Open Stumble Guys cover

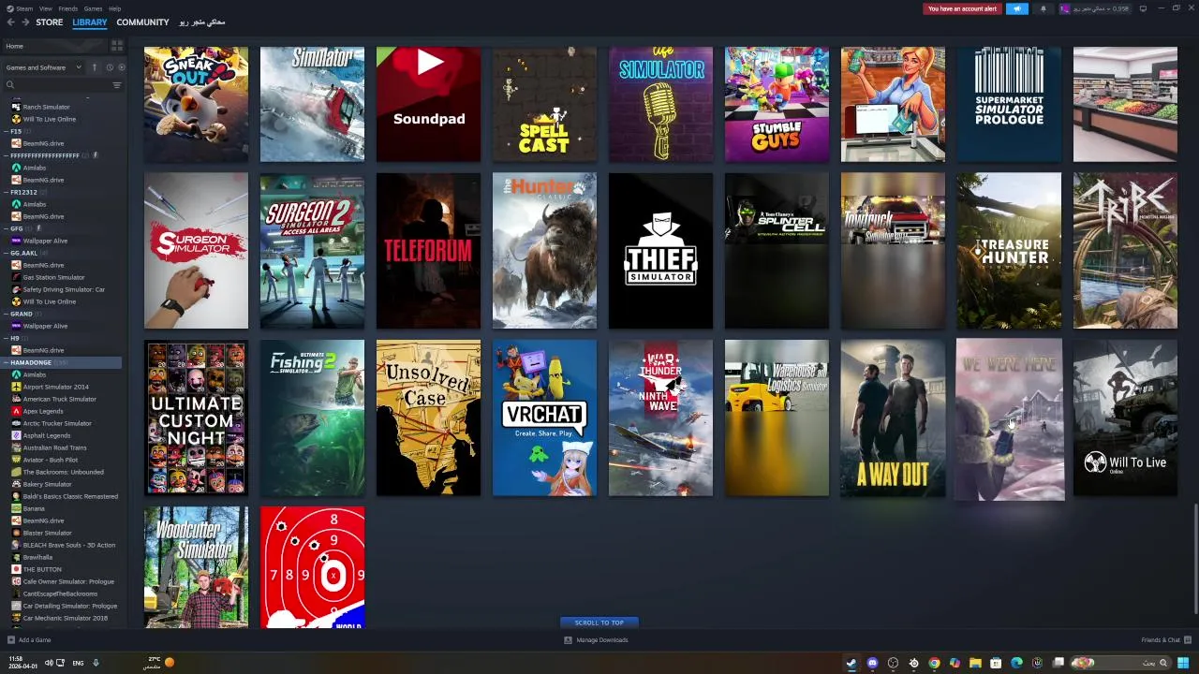click(x=777, y=105)
